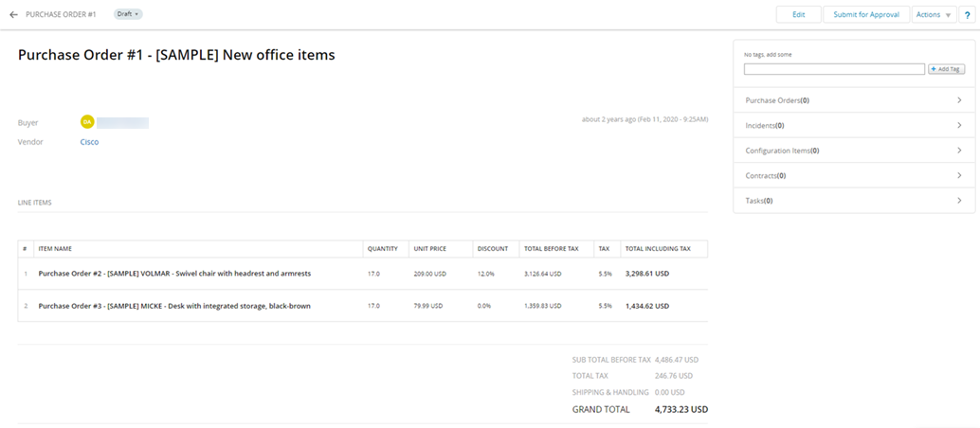Open the help question mark icon
The width and height of the screenshot is (980, 428).
tap(966, 15)
